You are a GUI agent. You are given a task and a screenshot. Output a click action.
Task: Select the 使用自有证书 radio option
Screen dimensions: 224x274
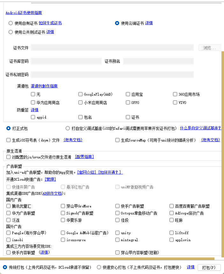tap(11, 23)
